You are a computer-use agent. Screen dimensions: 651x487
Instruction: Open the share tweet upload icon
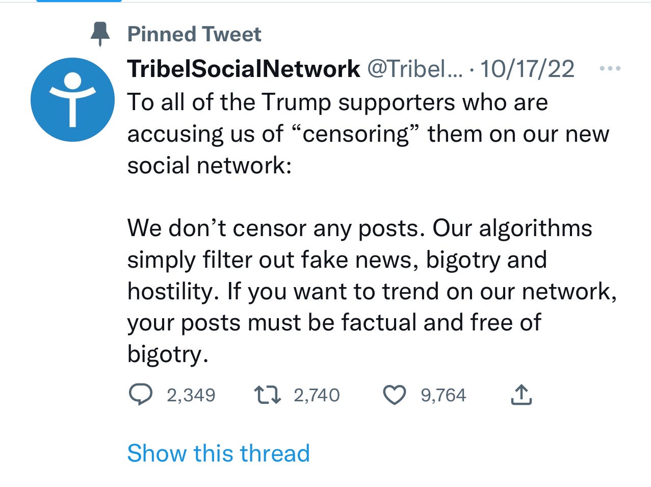(x=521, y=395)
